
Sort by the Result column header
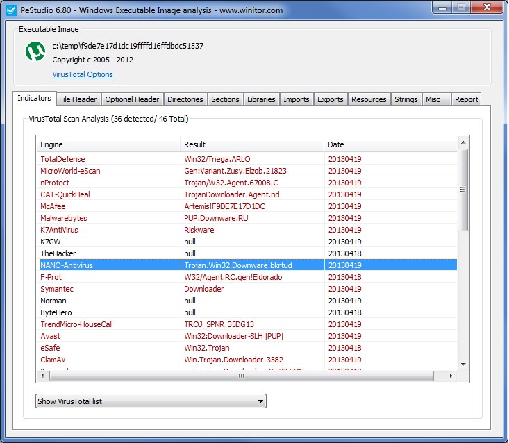click(x=252, y=144)
